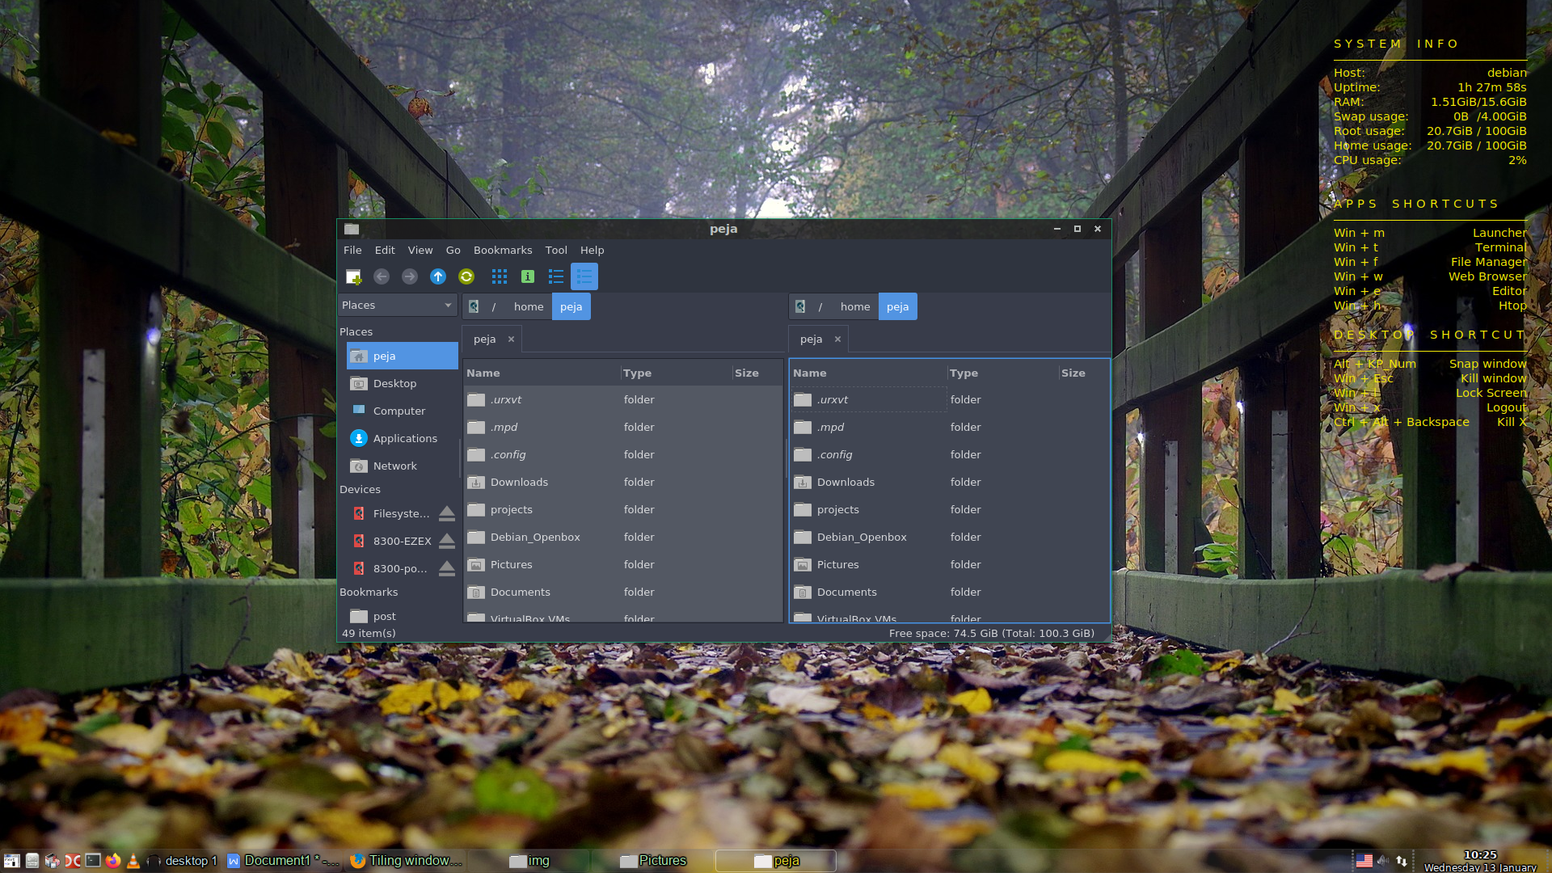Click the sidebar vertical scrollbar
The width and height of the screenshot is (1552, 873).
tap(460, 458)
